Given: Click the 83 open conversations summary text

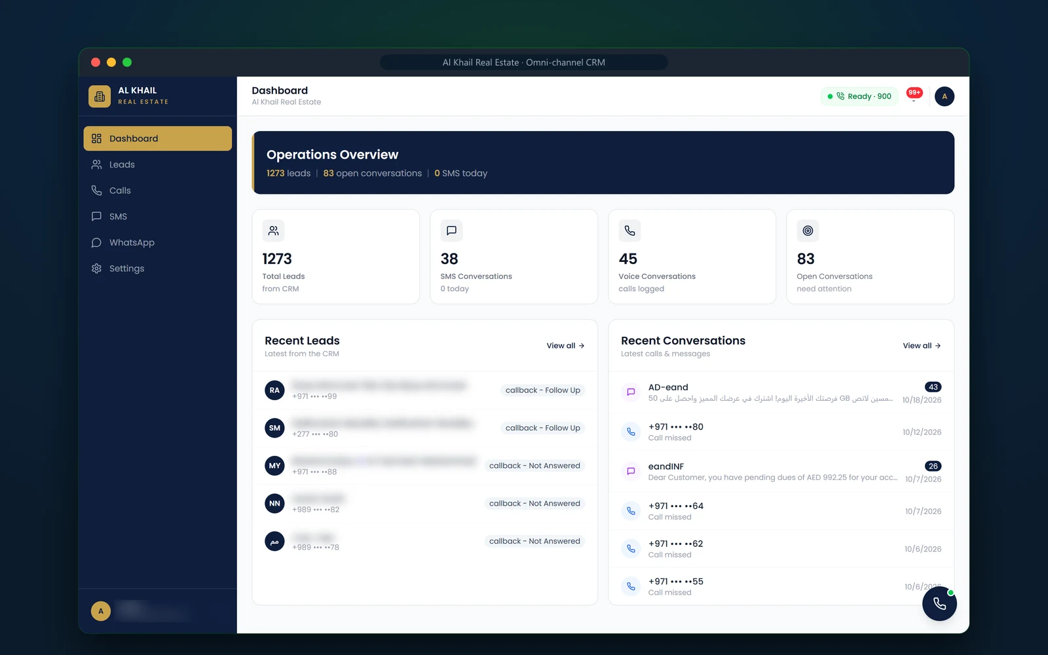Looking at the screenshot, I should point(373,173).
